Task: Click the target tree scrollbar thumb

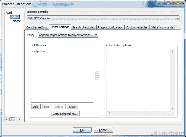Action: point(12,119)
